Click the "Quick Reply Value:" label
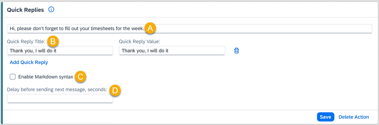The image size is (379, 125). pyautogui.click(x=139, y=41)
